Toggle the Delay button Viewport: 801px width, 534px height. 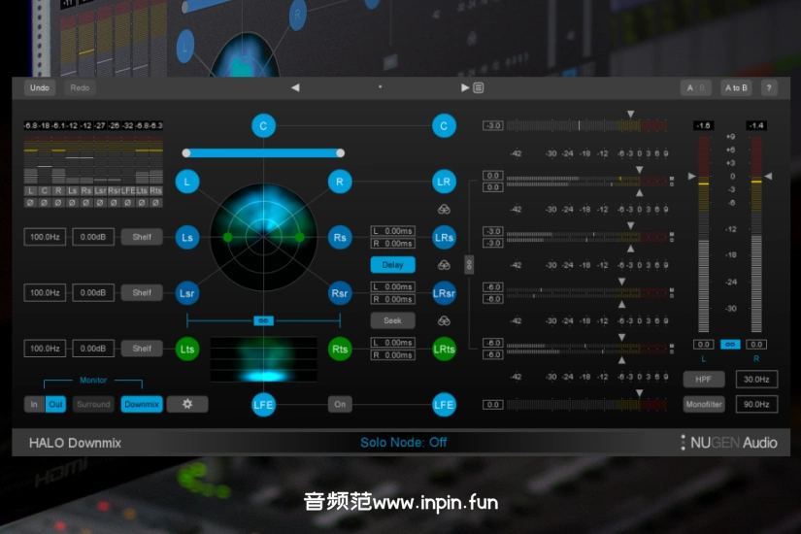coord(392,265)
